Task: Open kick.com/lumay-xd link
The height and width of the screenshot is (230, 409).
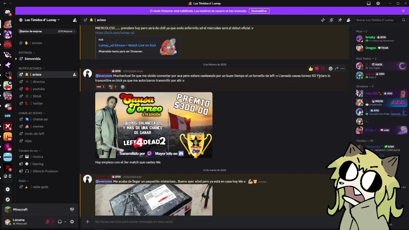Action: click(114, 33)
